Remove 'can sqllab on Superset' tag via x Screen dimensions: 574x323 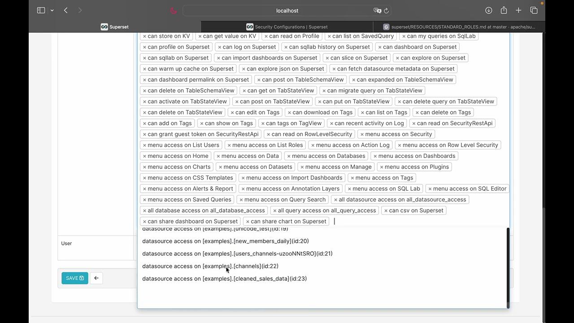pyautogui.click(x=144, y=58)
